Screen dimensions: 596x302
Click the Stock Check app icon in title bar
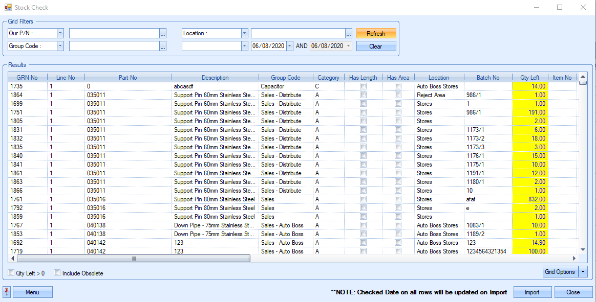pyautogui.click(x=8, y=8)
